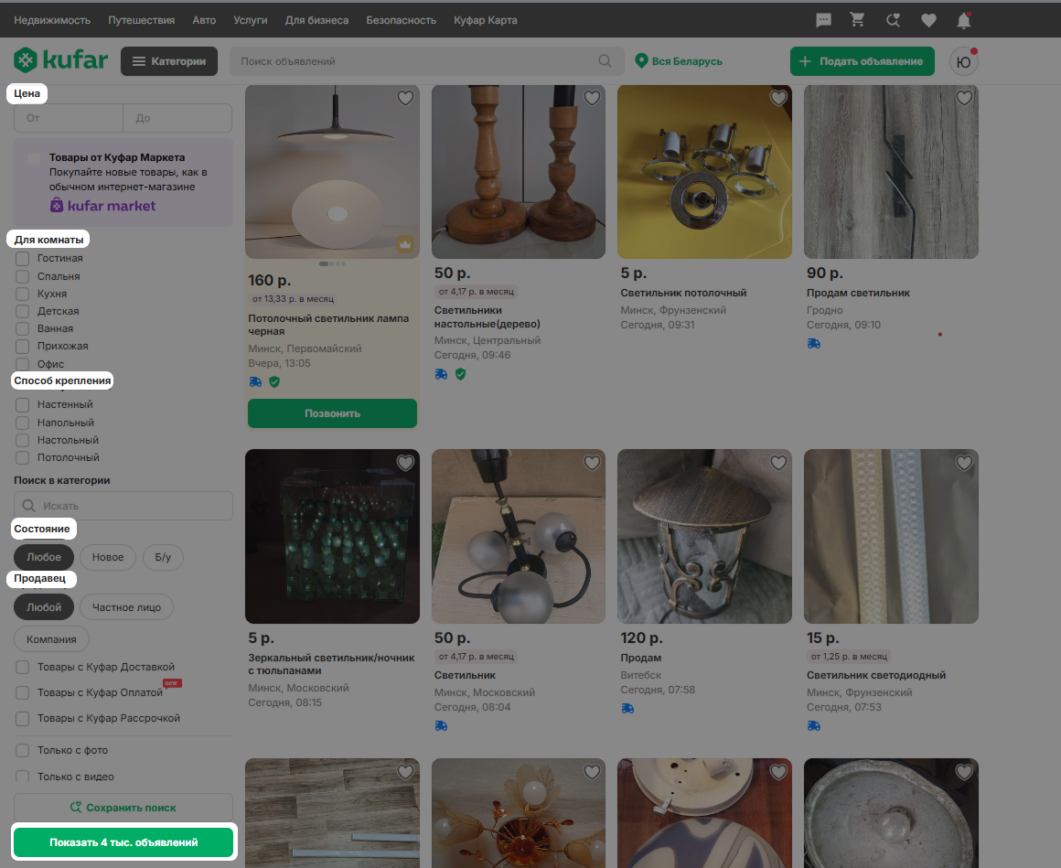The image size is (1061, 868).
Task: Check the Детская room filter
Action: tap(22, 311)
